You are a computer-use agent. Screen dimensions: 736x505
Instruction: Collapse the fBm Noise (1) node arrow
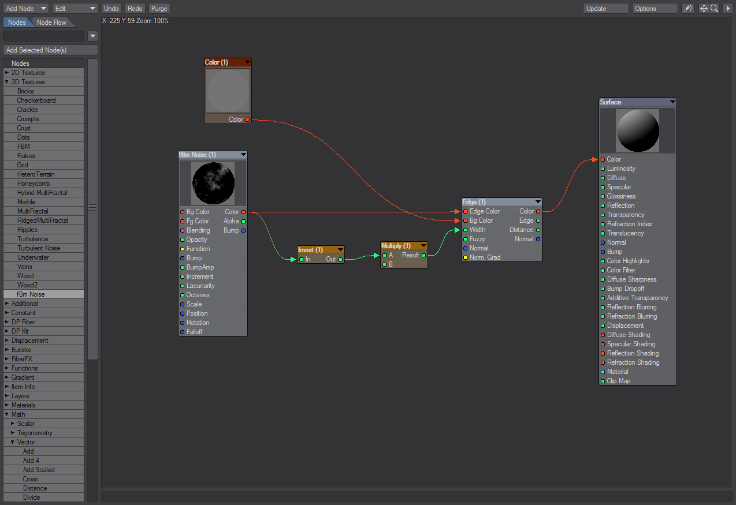[x=243, y=155]
